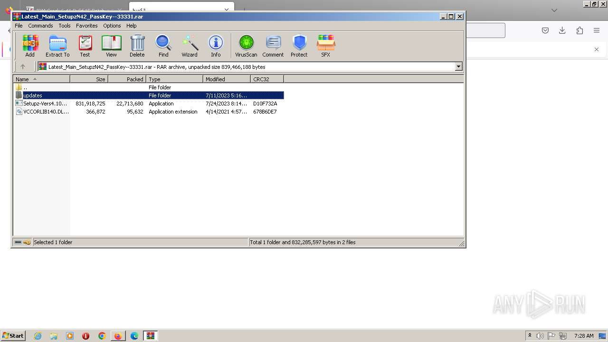
Task: Open the archive Comment tool
Action: click(x=273, y=46)
